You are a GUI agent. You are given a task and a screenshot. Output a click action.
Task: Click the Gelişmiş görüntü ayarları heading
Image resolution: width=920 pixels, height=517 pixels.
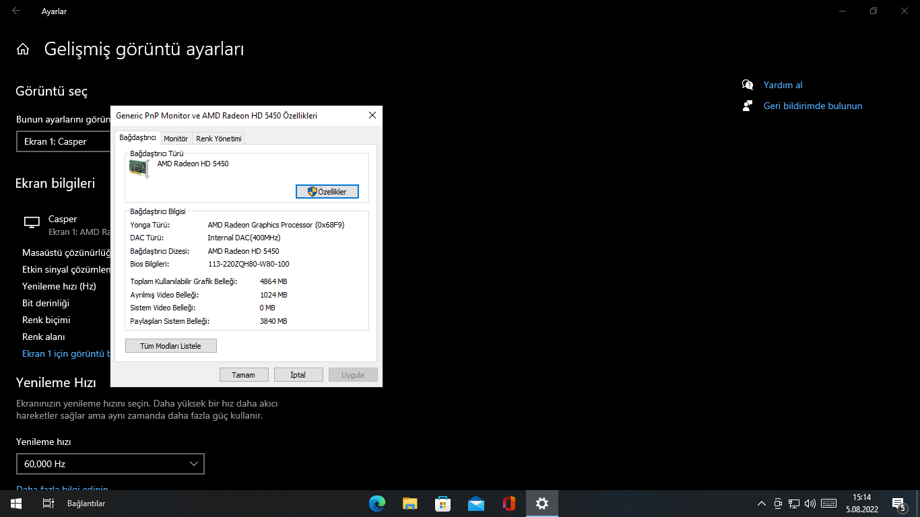tap(144, 49)
